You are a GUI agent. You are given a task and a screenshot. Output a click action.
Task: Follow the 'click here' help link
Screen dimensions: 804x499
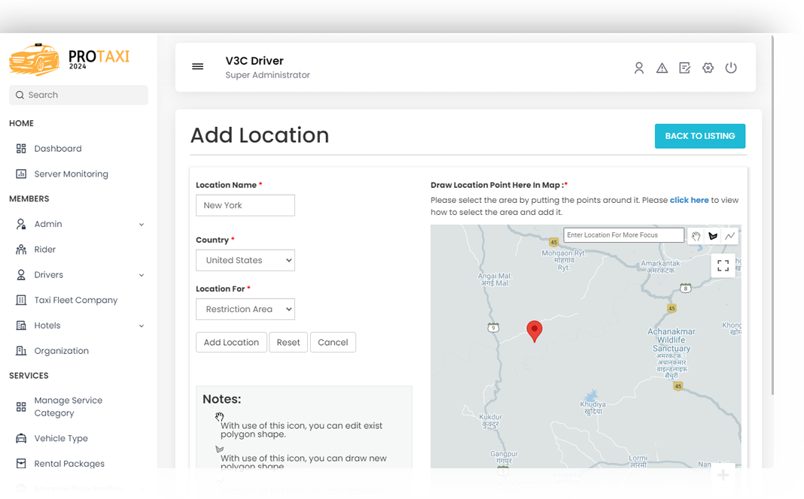tap(689, 200)
